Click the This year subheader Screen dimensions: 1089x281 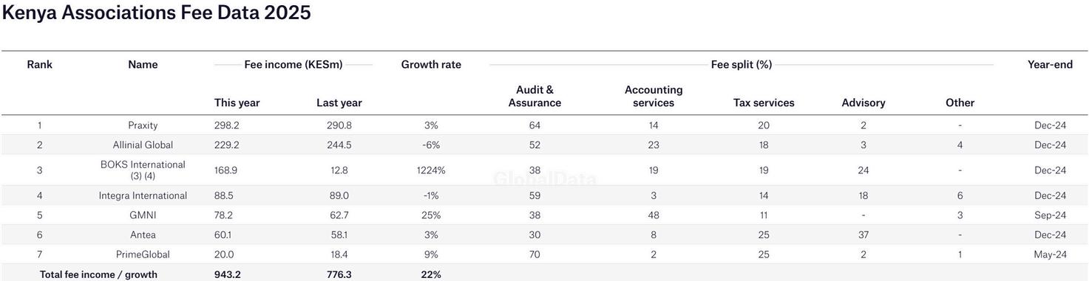click(x=237, y=103)
